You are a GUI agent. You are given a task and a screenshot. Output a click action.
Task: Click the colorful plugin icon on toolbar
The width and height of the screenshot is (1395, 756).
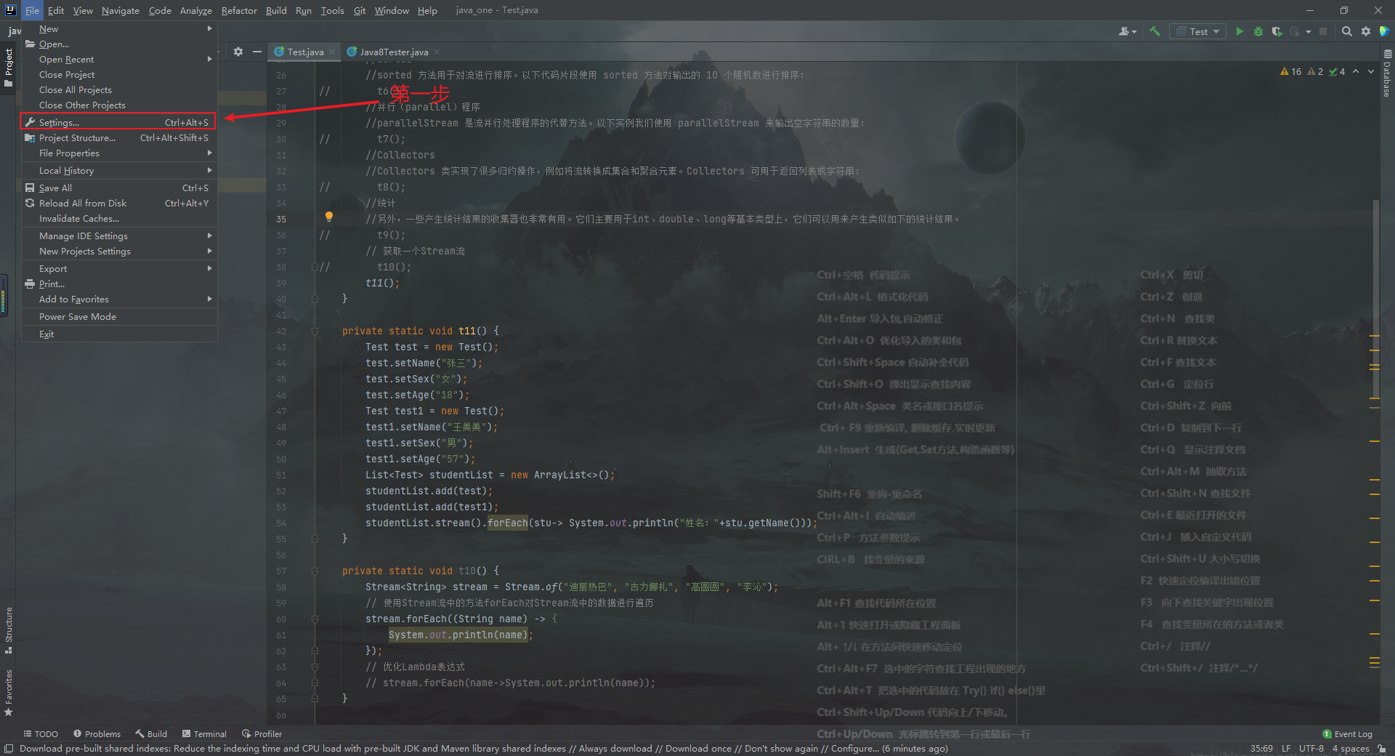[x=1385, y=31]
